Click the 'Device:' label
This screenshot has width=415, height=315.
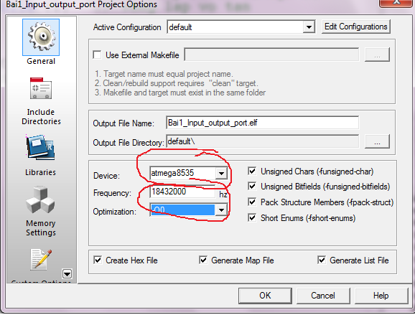106,176
